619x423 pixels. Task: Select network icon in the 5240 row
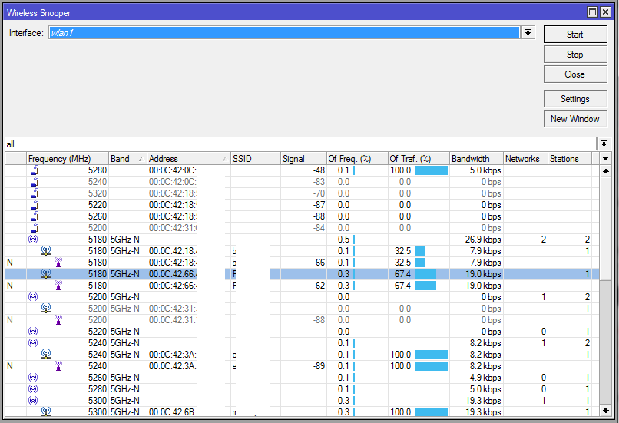coord(46,355)
